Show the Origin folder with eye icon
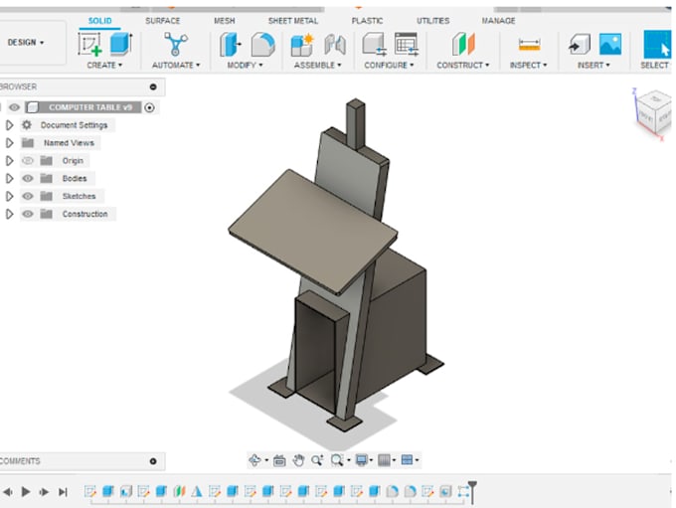Image resolution: width=676 pixels, height=508 pixels. [x=28, y=161]
